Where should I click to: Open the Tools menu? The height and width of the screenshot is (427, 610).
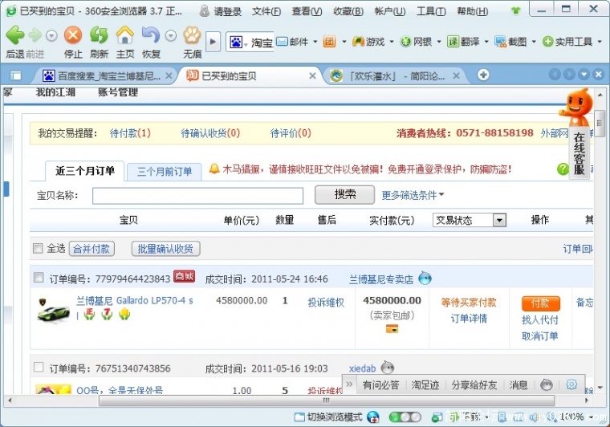431,11
